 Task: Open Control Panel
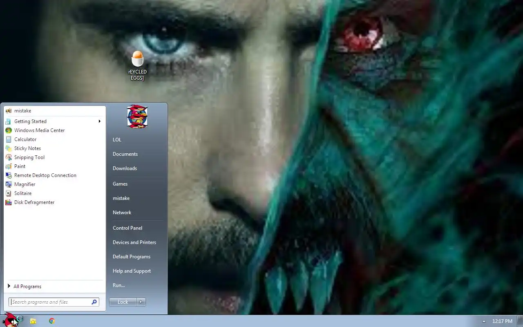click(127, 228)
